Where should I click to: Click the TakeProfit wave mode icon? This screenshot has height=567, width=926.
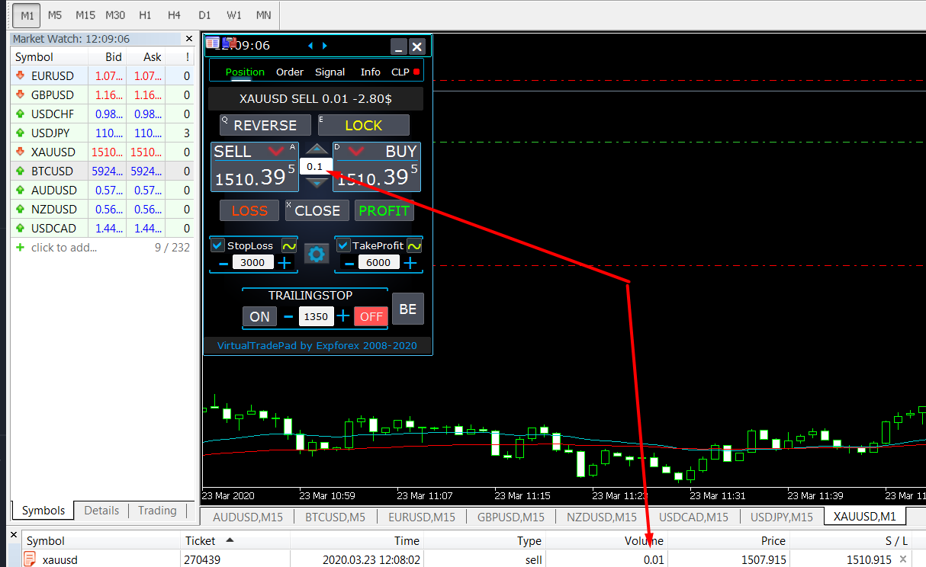[414, 245]
